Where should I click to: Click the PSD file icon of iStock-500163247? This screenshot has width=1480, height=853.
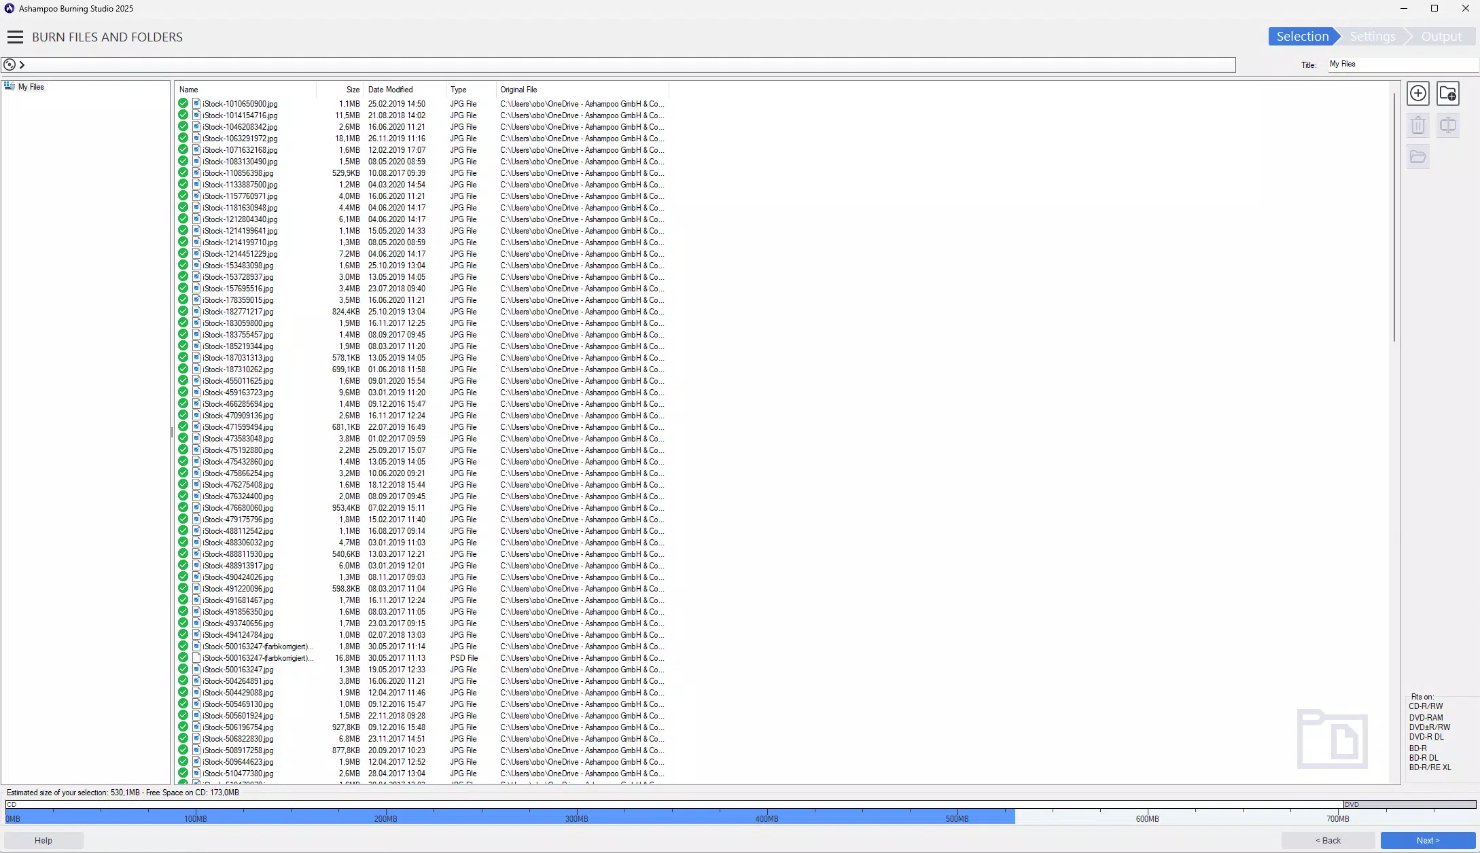[x=196, y=657]
